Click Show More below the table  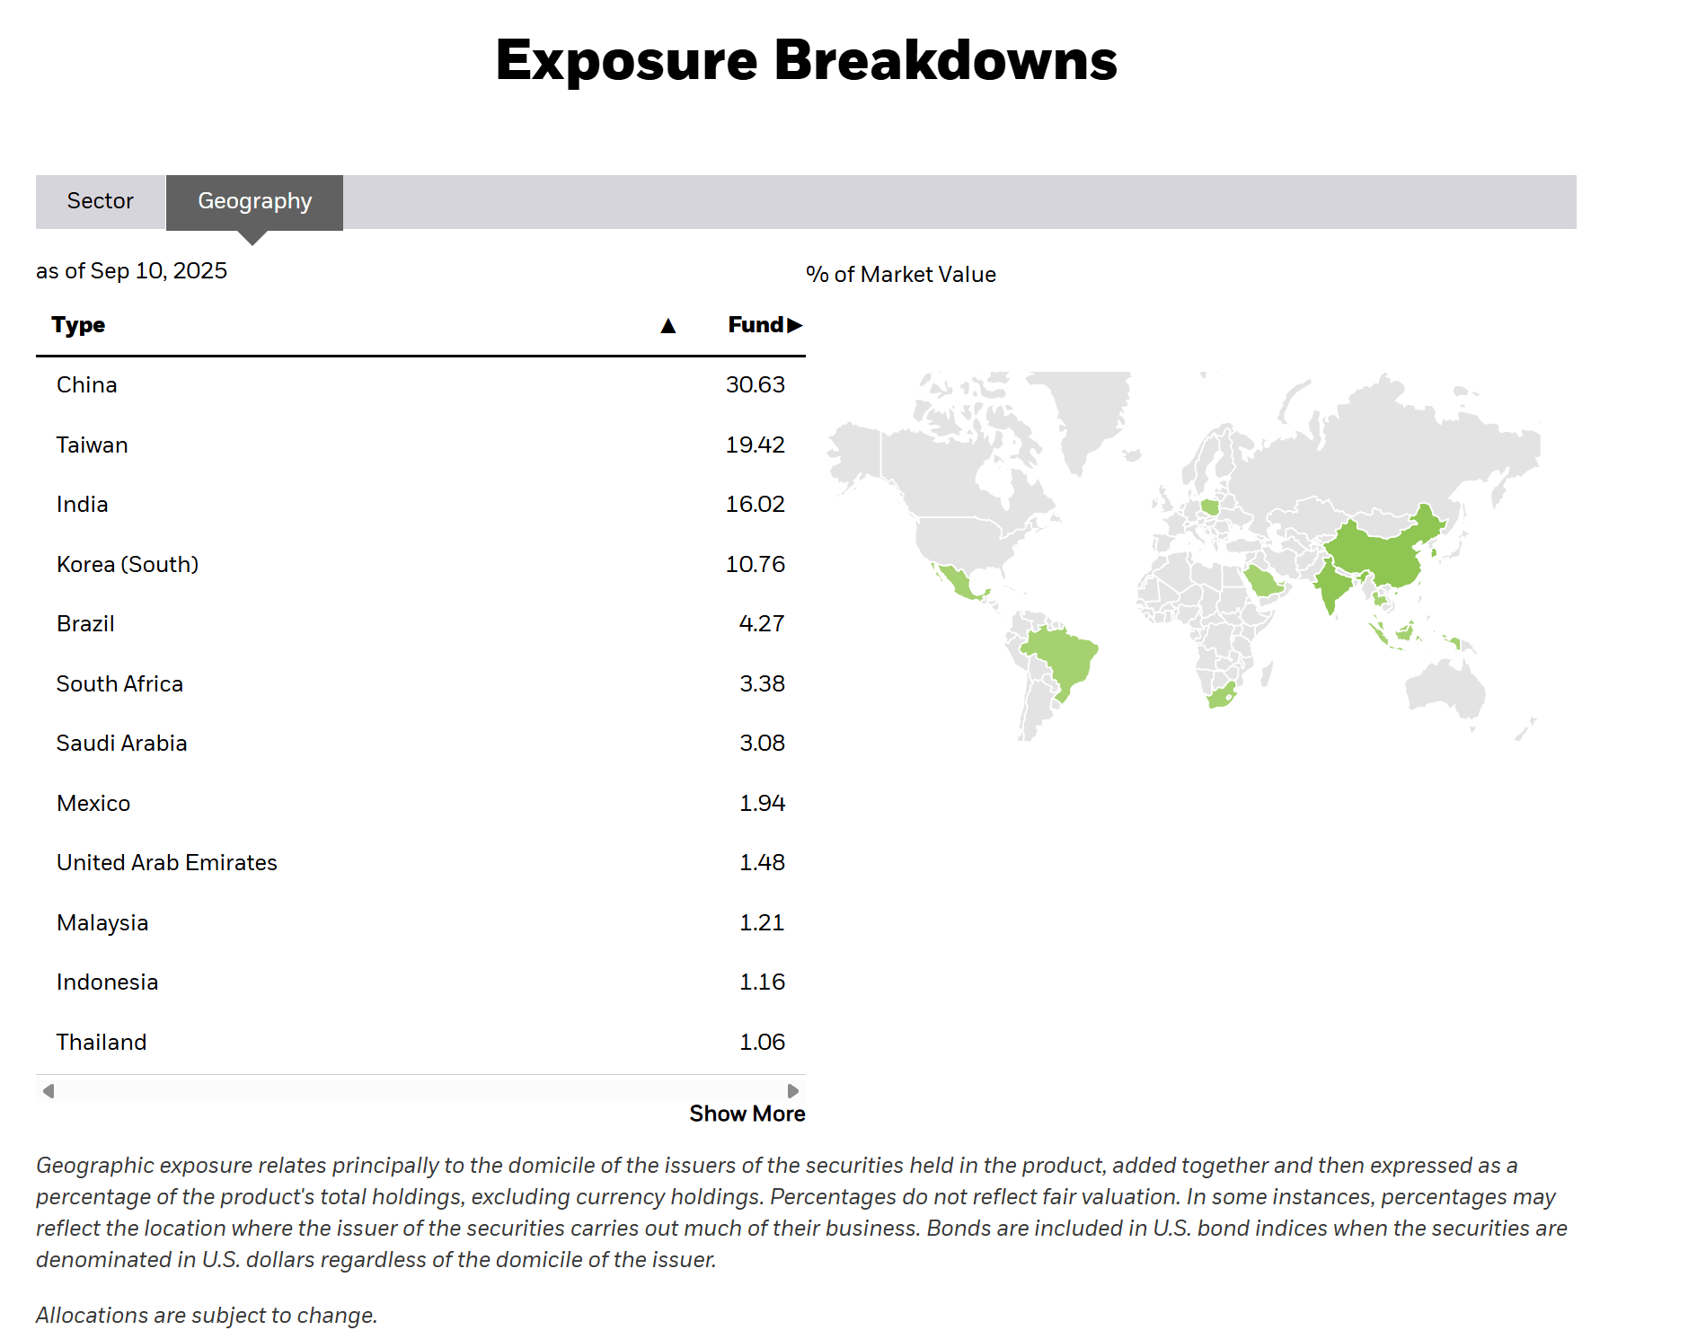(x=747, y=1114)
